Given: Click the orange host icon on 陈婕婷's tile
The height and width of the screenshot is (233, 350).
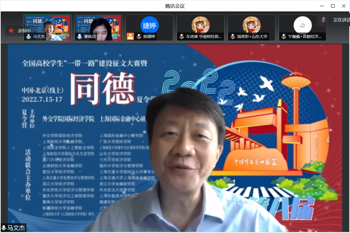Looking at the screenshot, I should coord(130,36).
